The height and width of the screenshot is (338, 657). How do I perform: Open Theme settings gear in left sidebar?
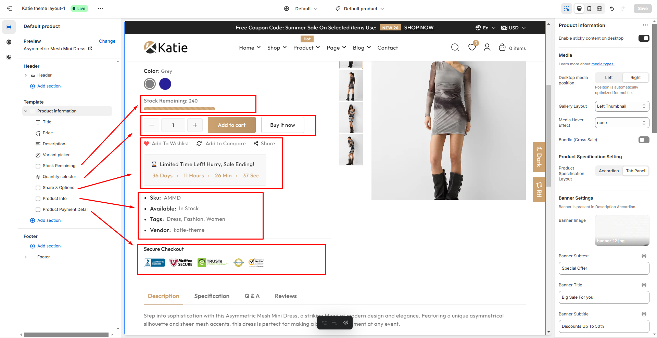tap(9, 42)
